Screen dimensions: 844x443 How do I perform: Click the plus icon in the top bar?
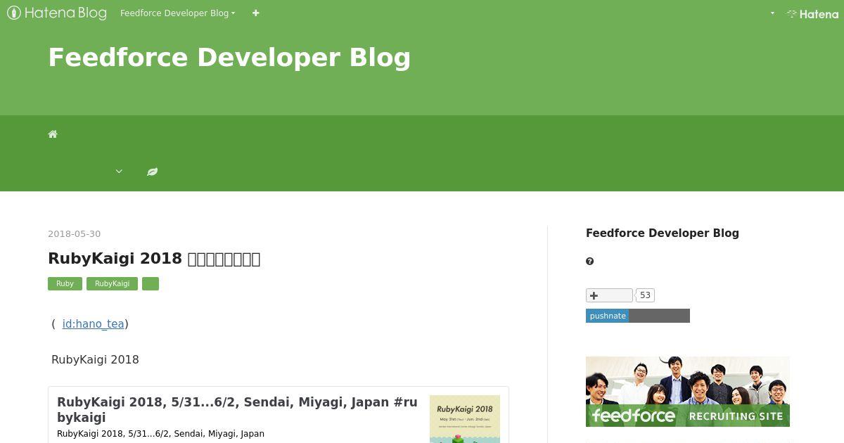pos(255,13)
